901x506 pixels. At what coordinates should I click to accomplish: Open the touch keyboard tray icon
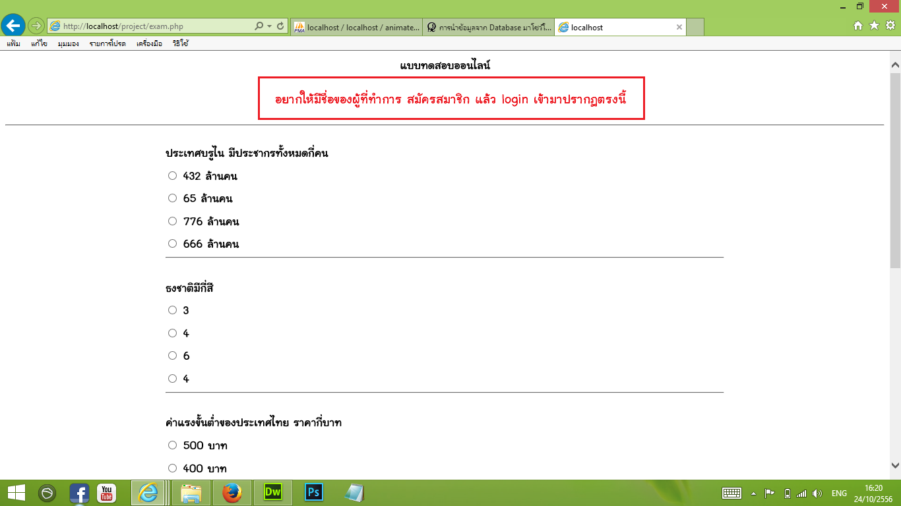(x=732, y=493)
